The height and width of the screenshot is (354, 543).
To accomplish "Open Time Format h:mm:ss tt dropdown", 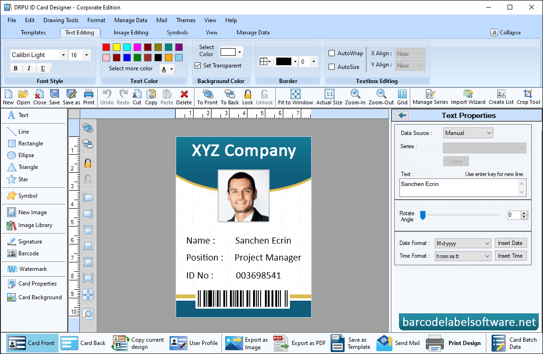I will point(463,256).
